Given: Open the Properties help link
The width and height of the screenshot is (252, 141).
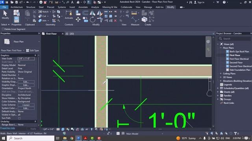Looking at the screenshot, I should [7, 128].
